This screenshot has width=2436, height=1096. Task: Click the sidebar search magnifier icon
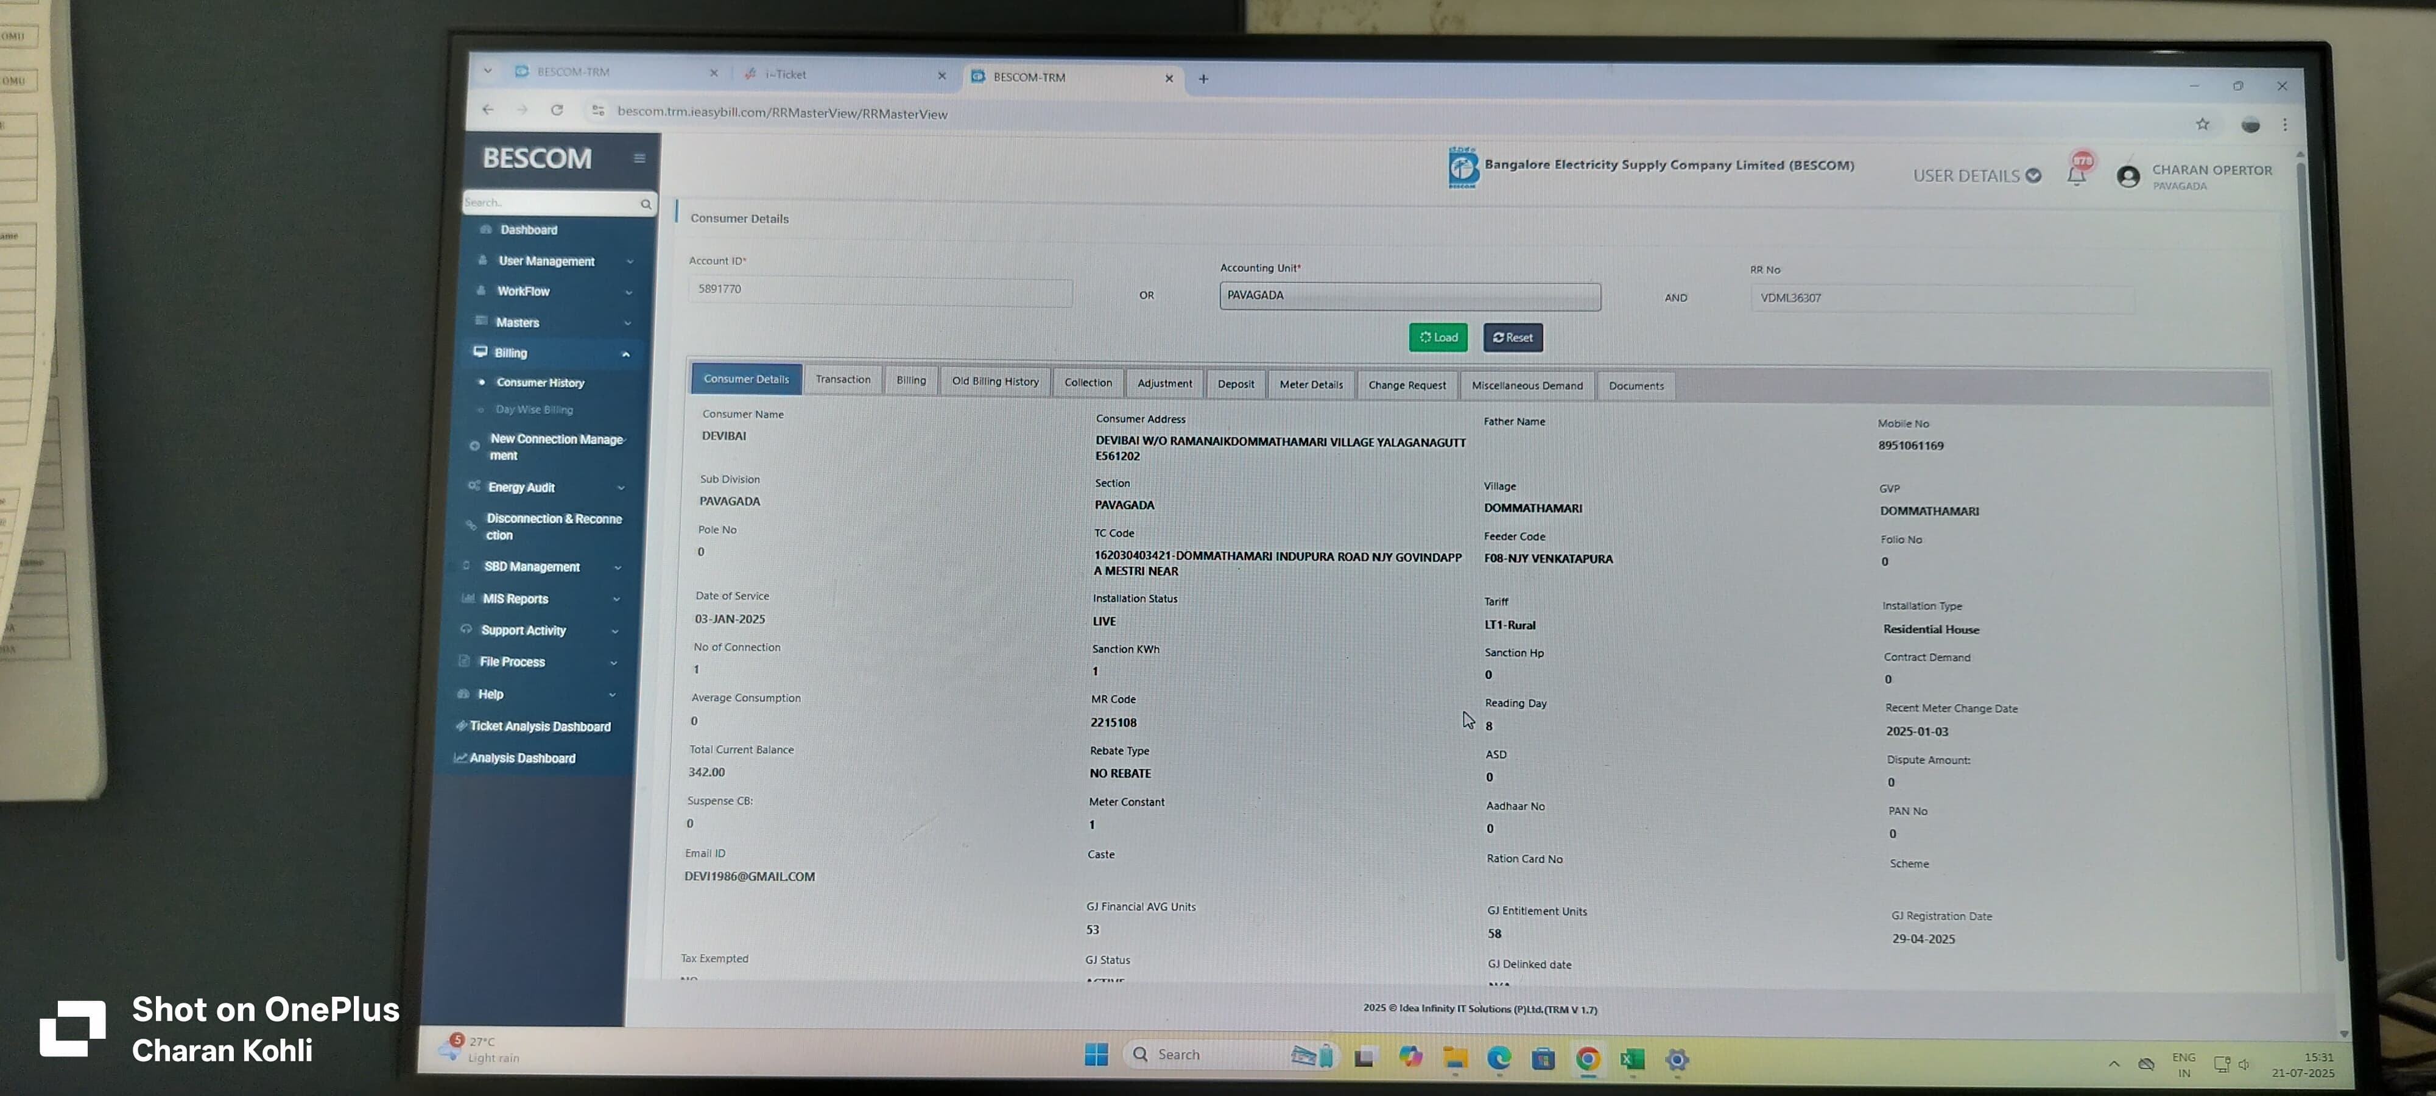point(646,203)
